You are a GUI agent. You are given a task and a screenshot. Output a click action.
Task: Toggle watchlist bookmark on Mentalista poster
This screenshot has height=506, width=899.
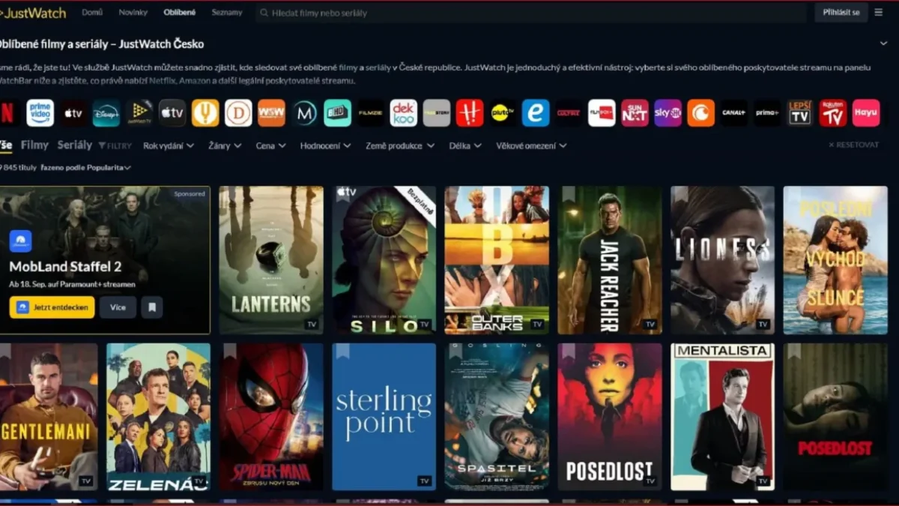pyautogui.click(x=679, y=352)
